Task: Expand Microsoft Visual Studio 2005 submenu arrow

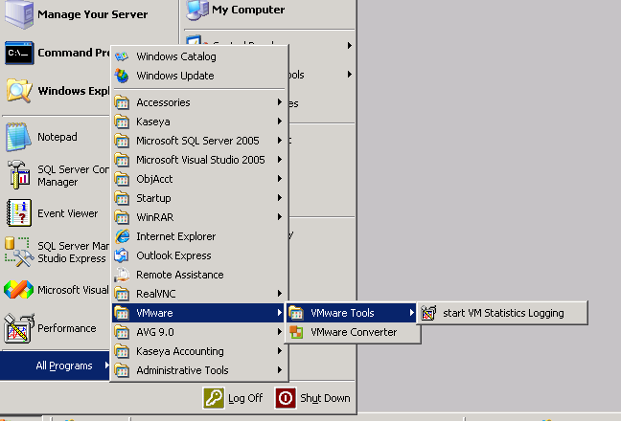Action: point(280,159)
